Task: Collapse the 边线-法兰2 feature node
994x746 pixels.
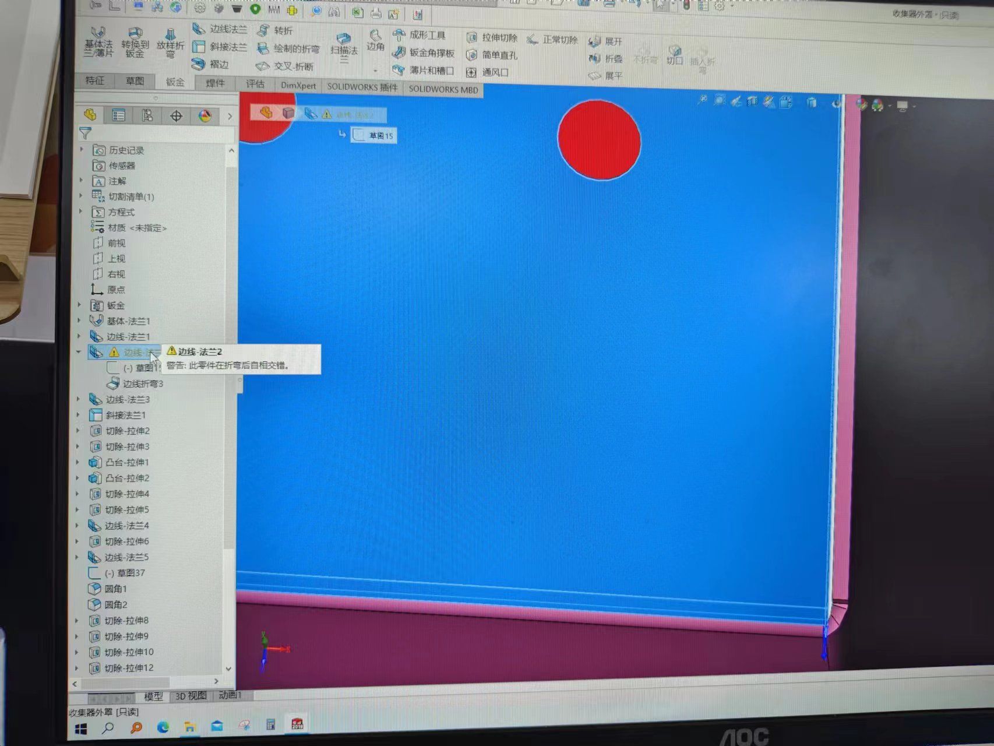Action: tap(79, 351)
